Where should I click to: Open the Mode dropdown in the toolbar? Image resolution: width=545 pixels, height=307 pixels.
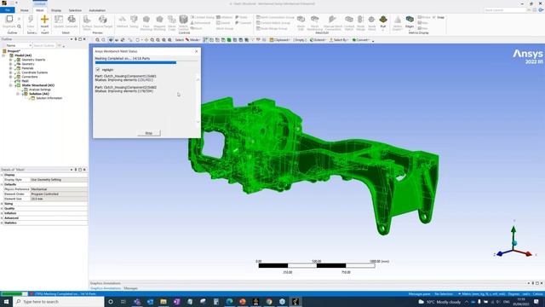(192, 40)
